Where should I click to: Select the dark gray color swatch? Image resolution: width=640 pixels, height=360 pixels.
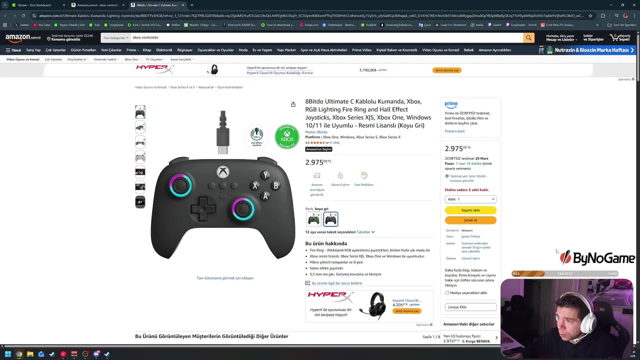tap(330, 219)
